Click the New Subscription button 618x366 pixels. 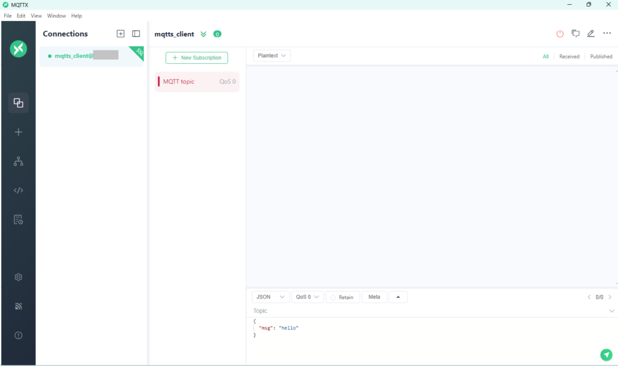[x=197, y=58]
